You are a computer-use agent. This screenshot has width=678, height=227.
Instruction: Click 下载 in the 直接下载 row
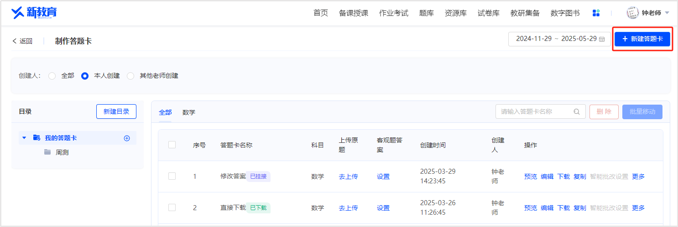click(563, 208)
